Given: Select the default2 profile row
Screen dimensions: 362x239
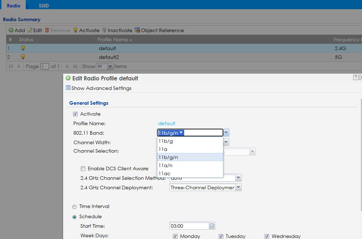Looking at the screenshot, I should pyautogui.click(x=184, y=57).
